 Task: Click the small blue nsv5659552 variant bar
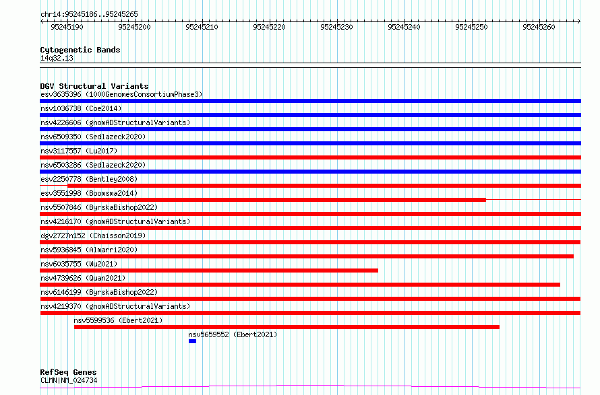click(x=193, y=341)
